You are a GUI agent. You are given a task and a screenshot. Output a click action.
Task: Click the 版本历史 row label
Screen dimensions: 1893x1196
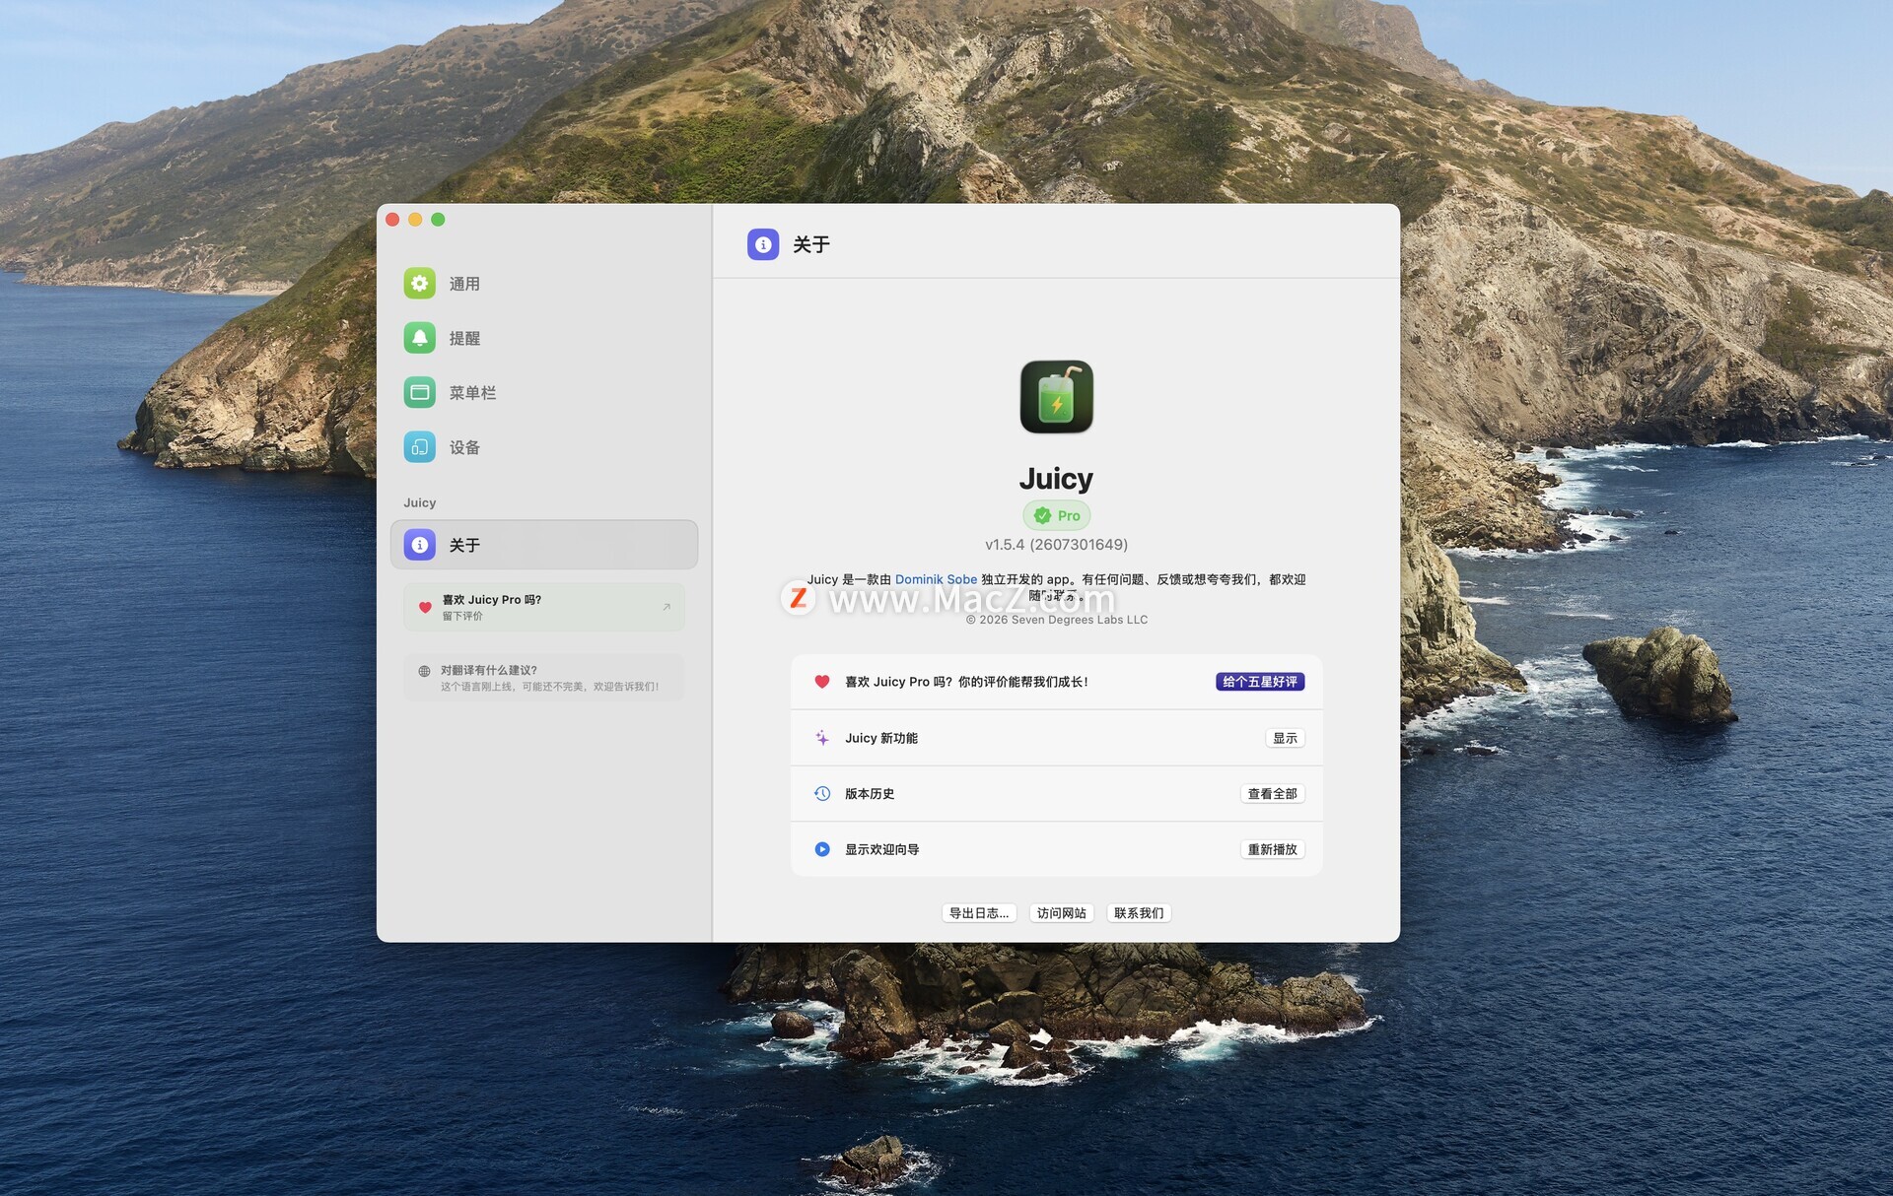point(870,793)
